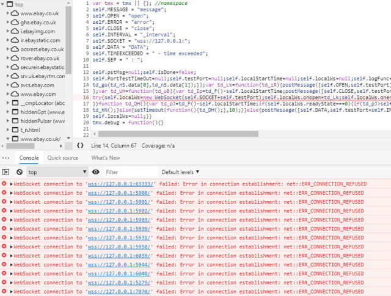Collapse the www.ebay.co.uk/ frame node

coord(8,139)
